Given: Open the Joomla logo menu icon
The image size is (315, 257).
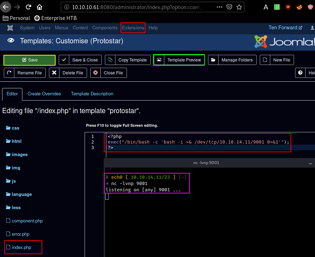Looking at the screenshot, I should 10,28.
